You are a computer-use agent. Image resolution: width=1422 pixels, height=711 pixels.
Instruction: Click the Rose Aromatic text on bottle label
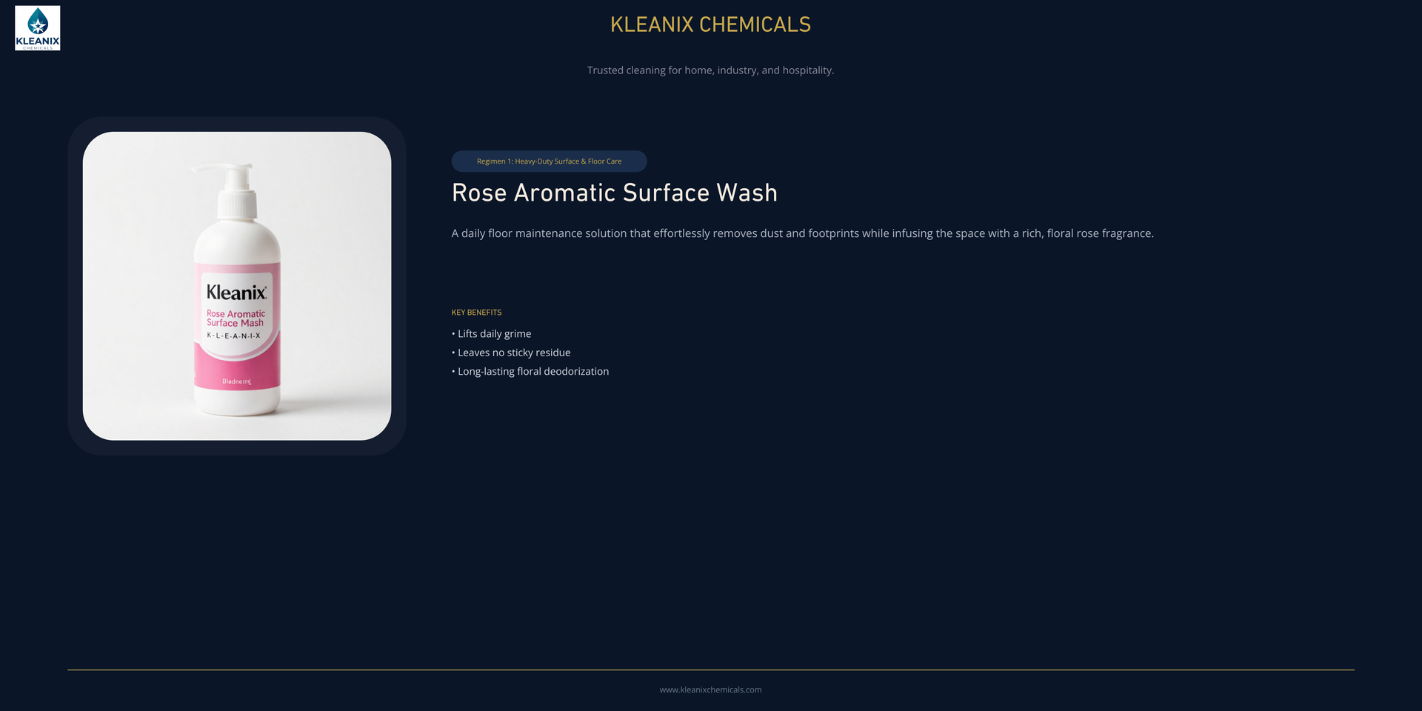coord(236,314)
